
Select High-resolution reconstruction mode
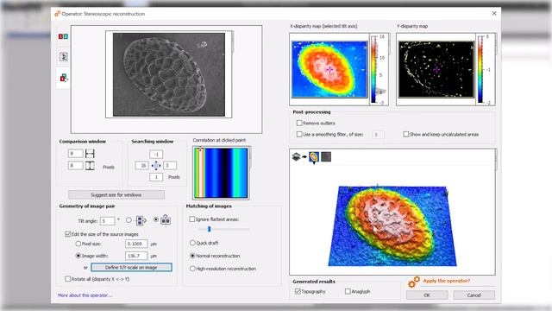(x=192, y=269)
